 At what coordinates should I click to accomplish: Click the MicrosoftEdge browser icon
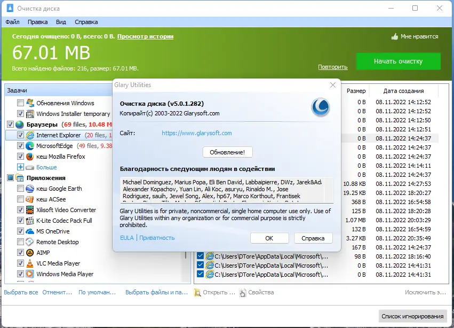tap(29, 145)
